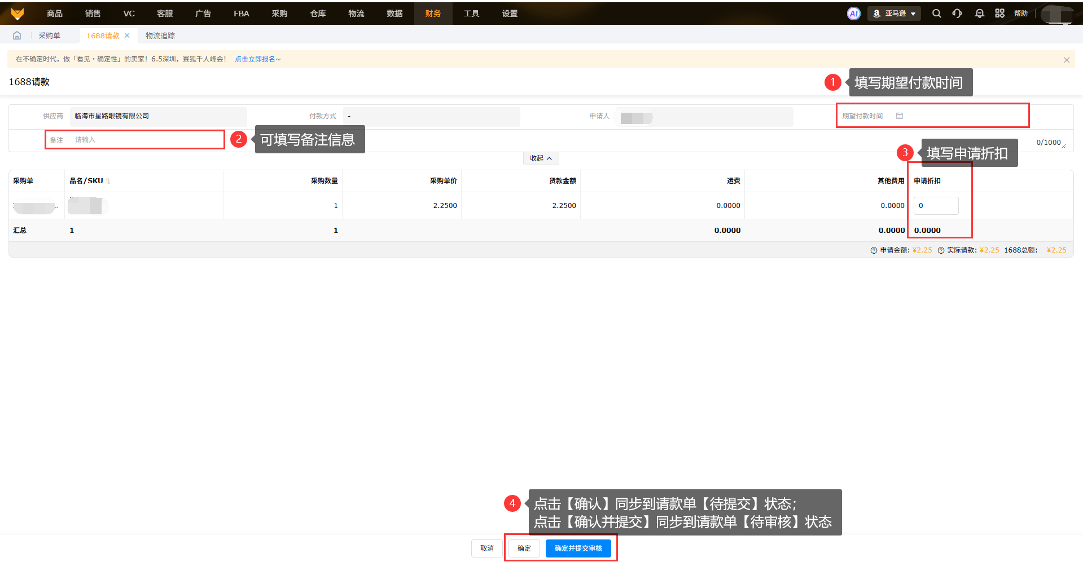Switch to the 物流追踪 tab
This screenshot has width=1083, height=562.
coord(160,36)
